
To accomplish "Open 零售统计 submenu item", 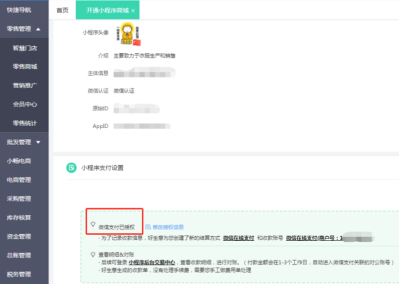I will [x=25, y=123].
